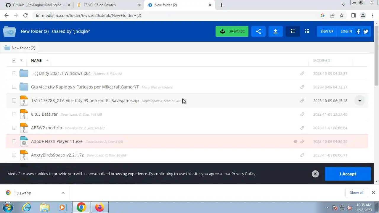Open Firefox from the taskbar

(x=99, y=207)
